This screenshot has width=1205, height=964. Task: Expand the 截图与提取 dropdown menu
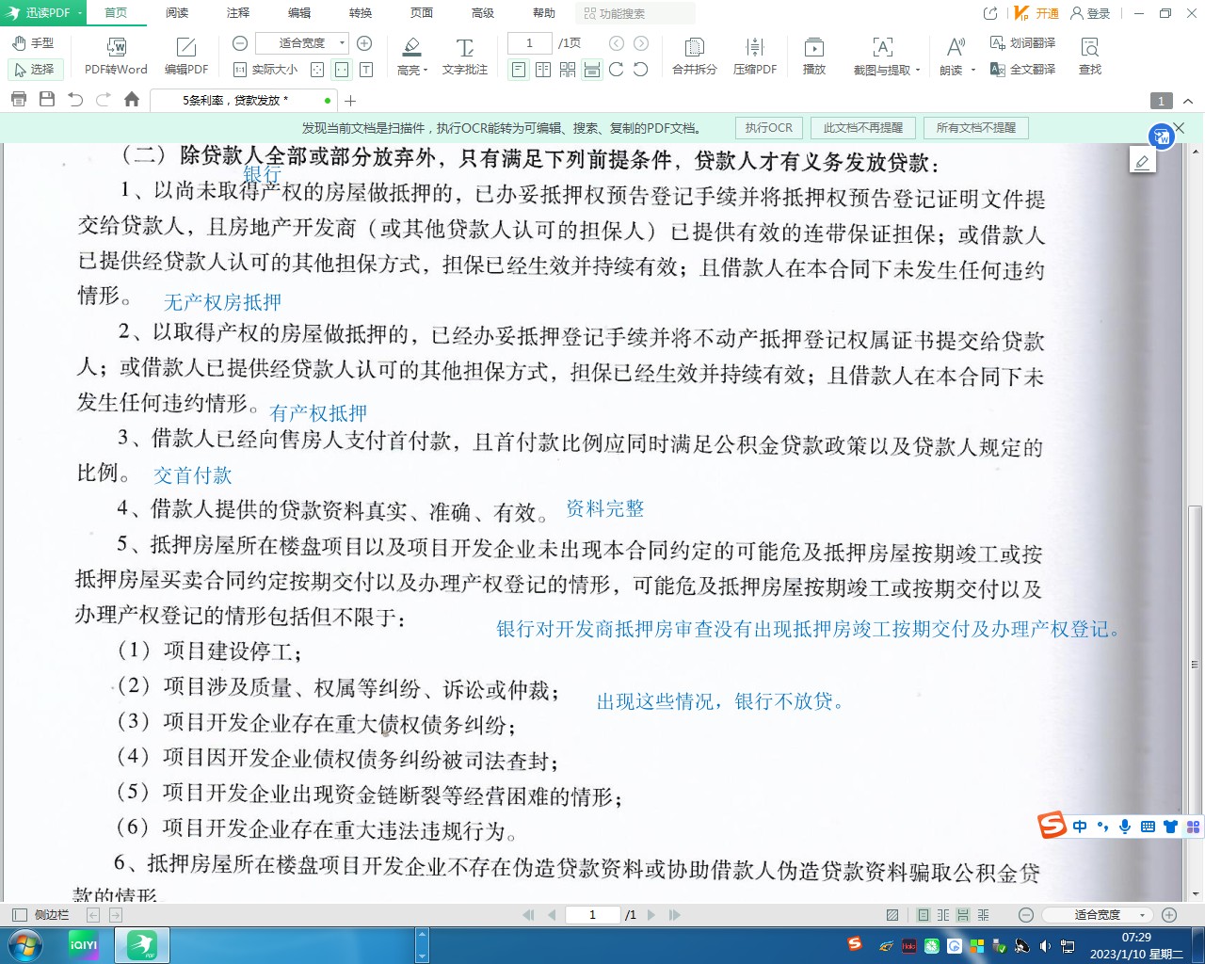point(917,71)
